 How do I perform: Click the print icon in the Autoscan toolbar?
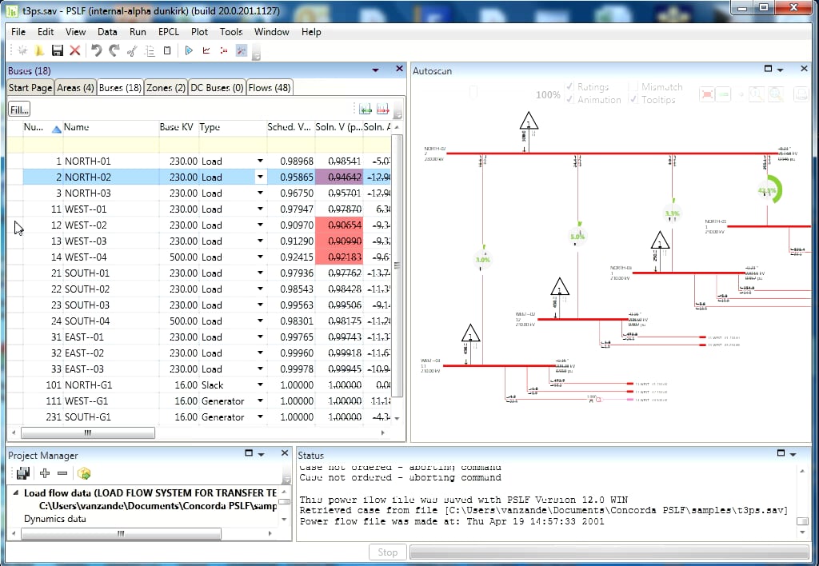[x=801, y=94]
